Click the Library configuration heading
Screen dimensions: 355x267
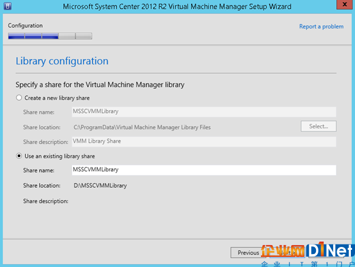62,61
